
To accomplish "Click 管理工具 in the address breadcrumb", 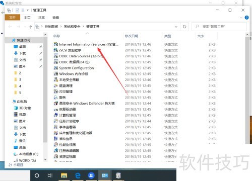I will click(x=93, y=27).
